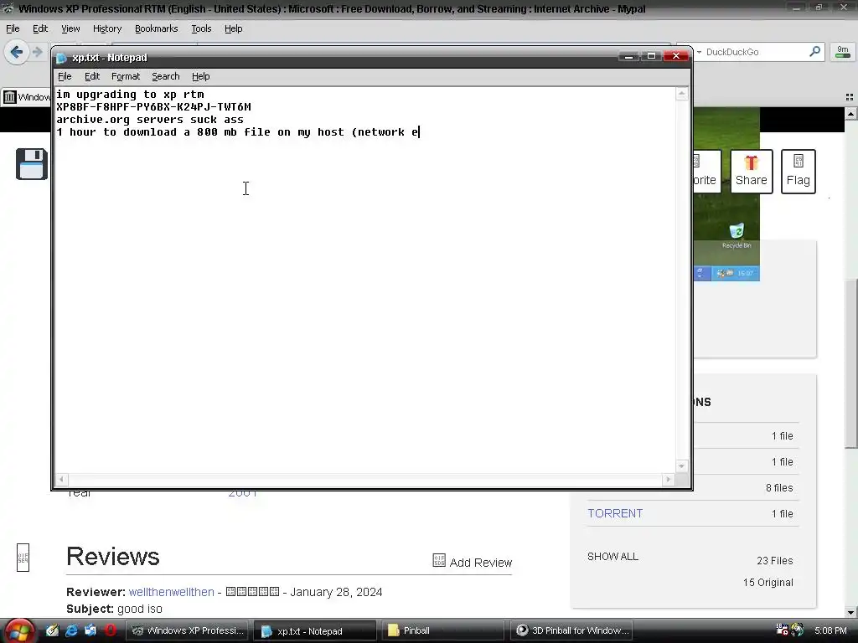Click the browser Forward arrow button
Screen dimensions: 858x643
(x=37, y=52)
